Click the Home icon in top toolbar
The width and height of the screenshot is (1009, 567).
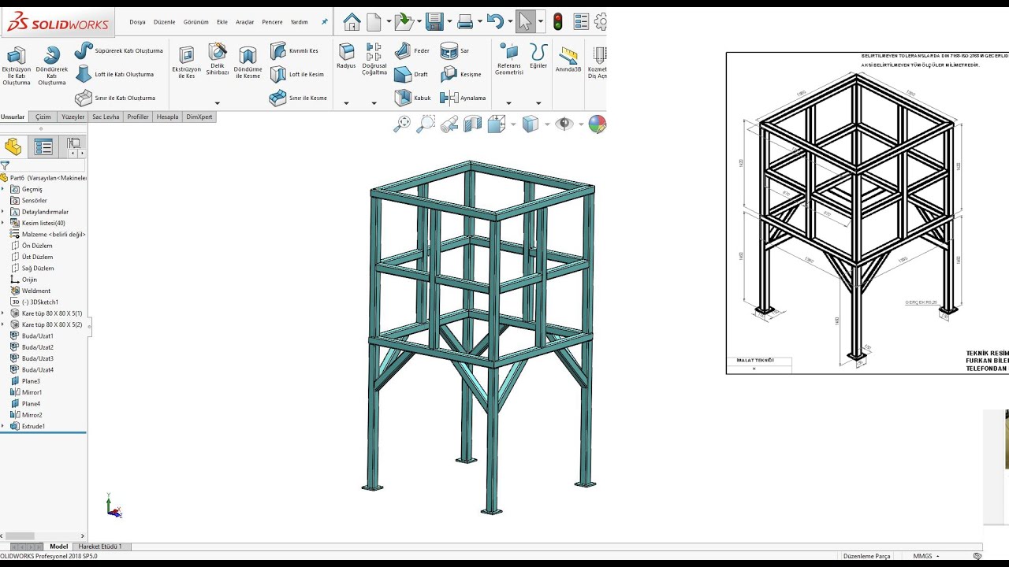352,22
